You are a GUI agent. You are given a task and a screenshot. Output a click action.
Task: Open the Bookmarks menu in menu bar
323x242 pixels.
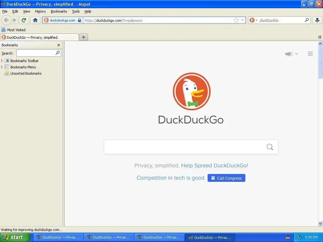pyautogui.click(x=59, y=12)
